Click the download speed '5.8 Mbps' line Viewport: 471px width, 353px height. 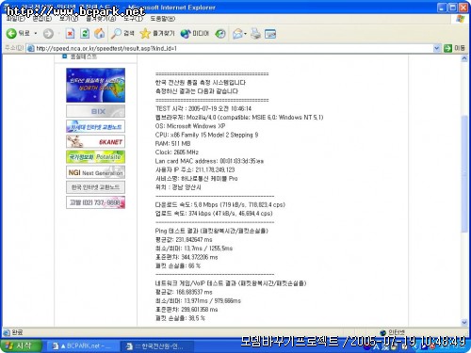pos(220,204)
